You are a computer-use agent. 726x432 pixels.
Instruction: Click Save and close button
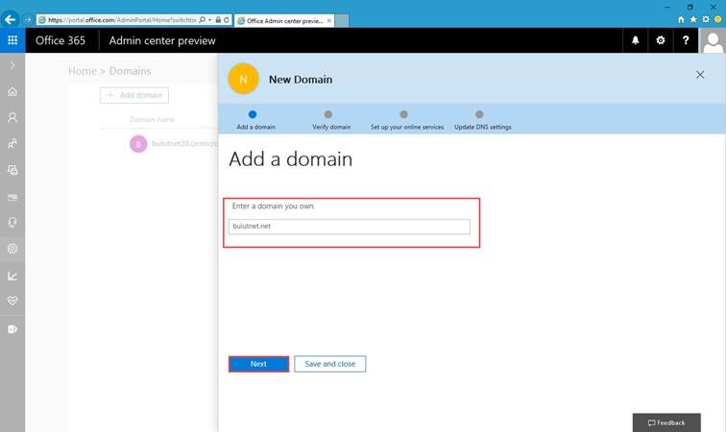pos(329,364)
